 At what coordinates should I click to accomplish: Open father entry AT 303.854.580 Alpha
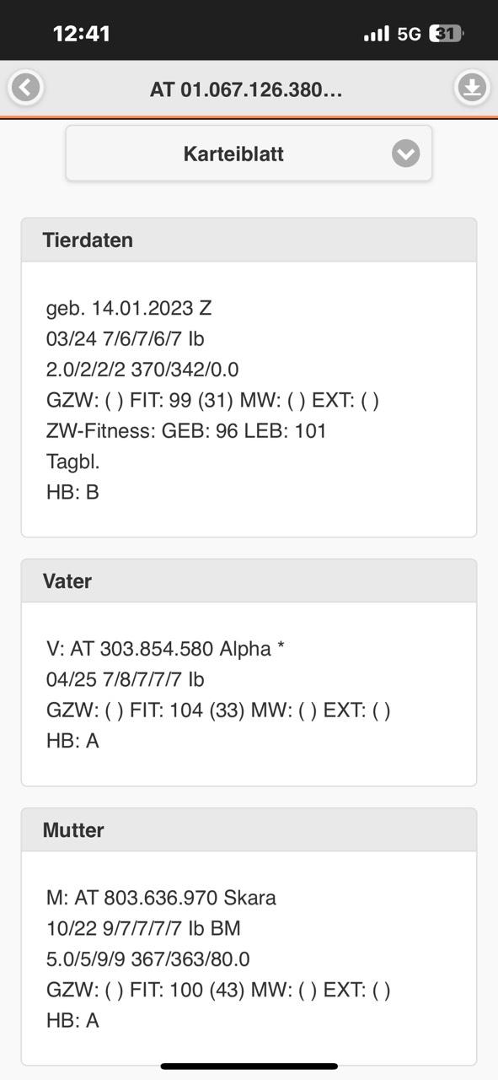tap(166, 649)
